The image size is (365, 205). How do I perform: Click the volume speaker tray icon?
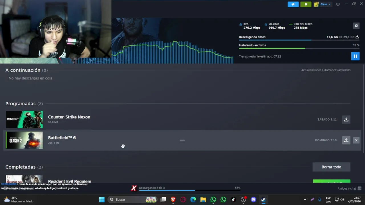click(342, 200)
